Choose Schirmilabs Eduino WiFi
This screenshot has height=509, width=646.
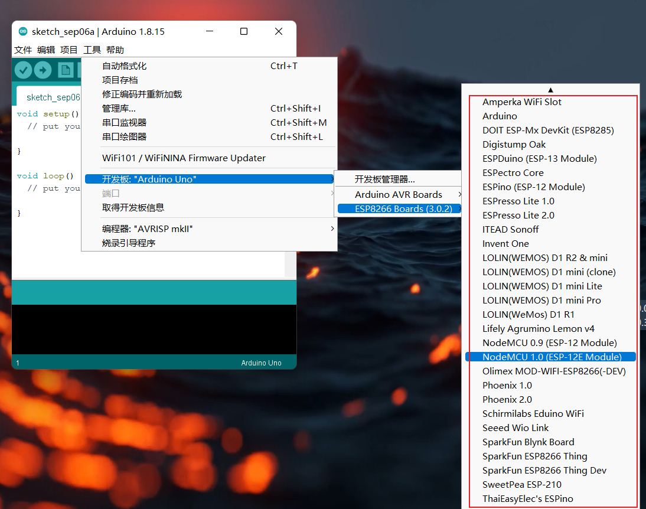click(550, 414)
